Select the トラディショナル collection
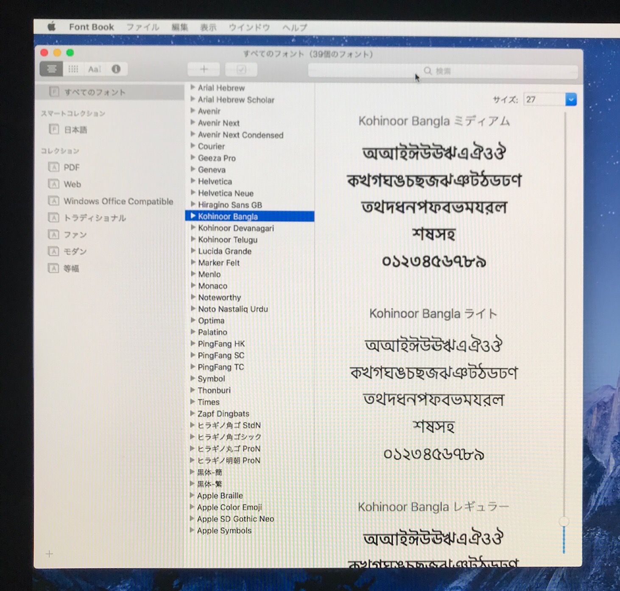Screen dimensions: 620x591 click(95, 218)
